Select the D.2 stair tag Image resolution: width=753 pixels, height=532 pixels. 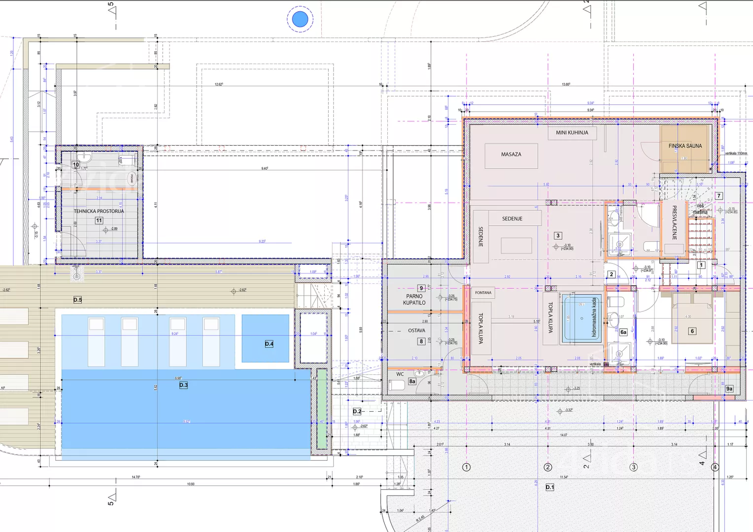click(x=357, y=411)
